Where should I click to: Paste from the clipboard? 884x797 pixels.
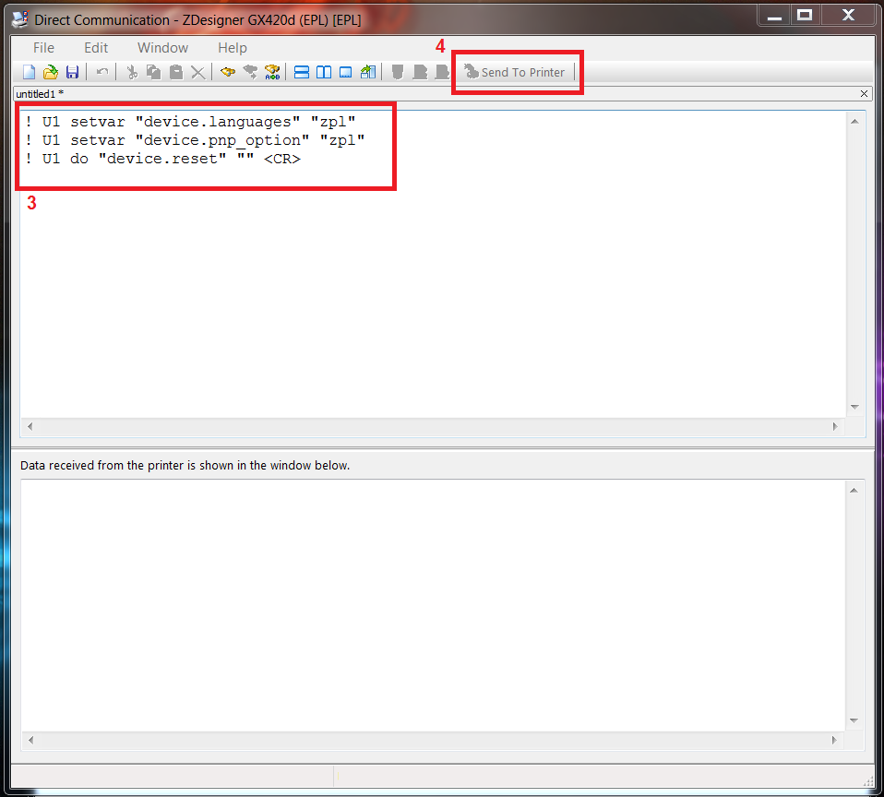coord(175,72)
